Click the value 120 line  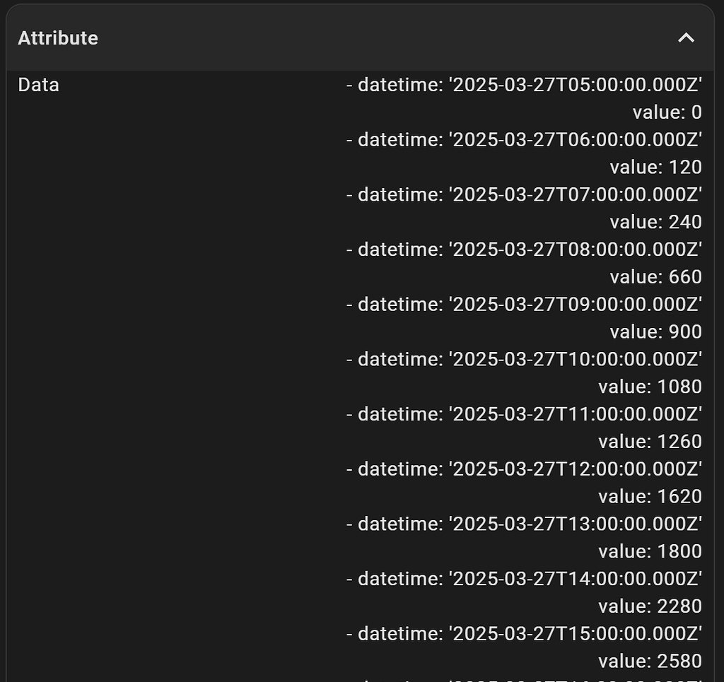click(655, 167)
